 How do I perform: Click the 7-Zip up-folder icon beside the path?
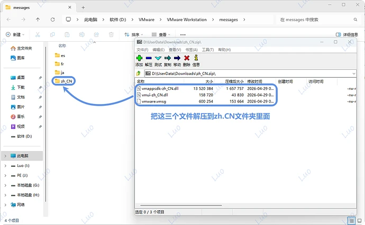click(x=139, y=73)
